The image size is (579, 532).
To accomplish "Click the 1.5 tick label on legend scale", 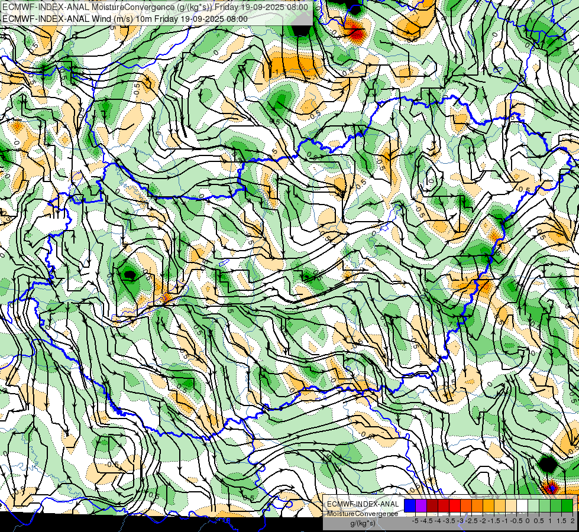I will coord(561,521).
